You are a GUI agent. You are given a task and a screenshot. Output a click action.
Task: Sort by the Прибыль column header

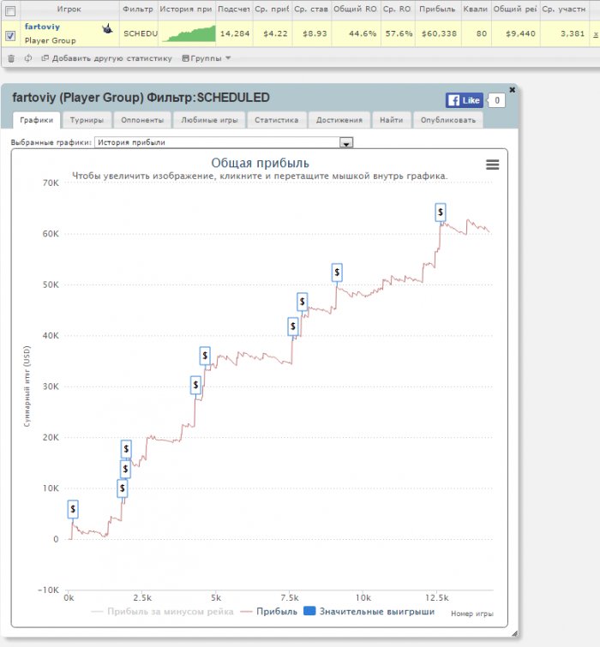pos(438,9)
